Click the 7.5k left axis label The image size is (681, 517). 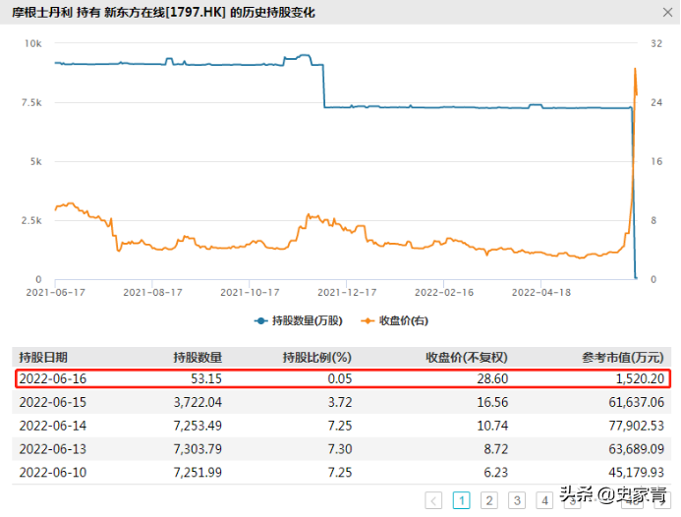31,102
